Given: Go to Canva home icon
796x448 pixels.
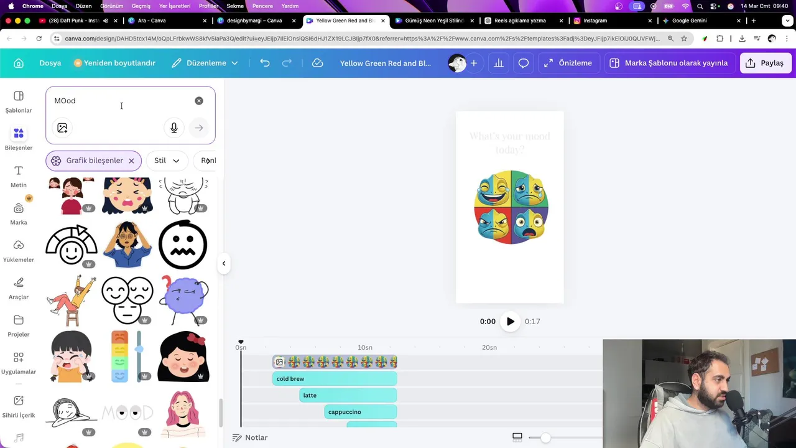Looking at the screenshot, I should tap(19, 63).
